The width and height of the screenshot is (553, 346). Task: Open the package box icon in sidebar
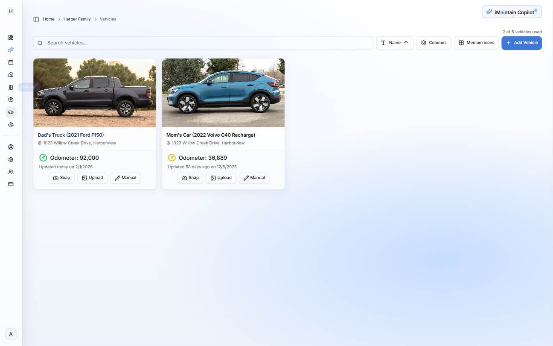click(x=11, y=100)
